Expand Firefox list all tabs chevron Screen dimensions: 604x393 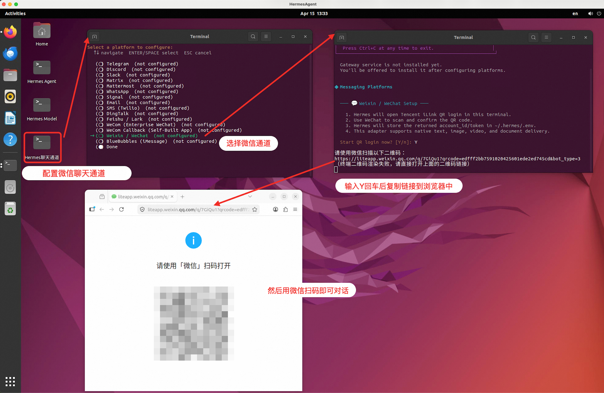coord(250,196)
